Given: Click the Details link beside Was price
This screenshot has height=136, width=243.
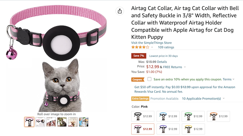Looking at the screenshot, I should click(x=162, y=62).
